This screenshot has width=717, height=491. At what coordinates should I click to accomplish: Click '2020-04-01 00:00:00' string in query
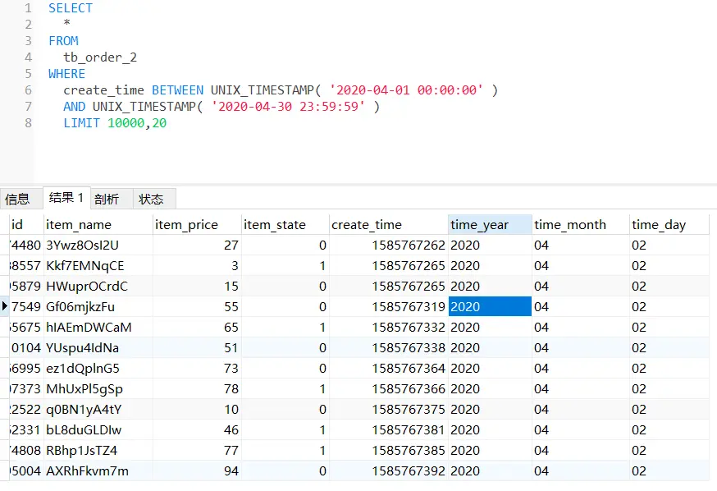click(x=406, y=90)
